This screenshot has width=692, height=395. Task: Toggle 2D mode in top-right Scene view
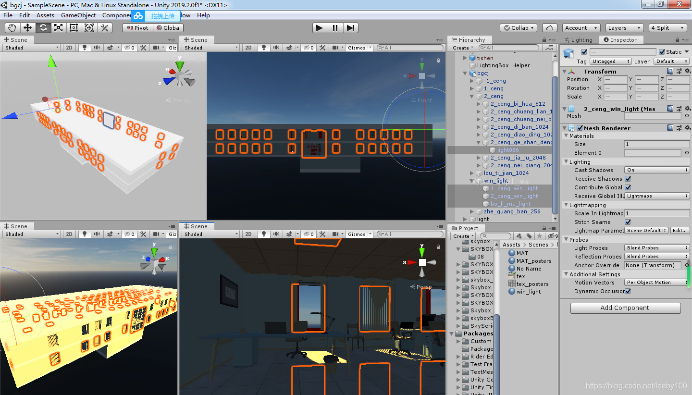click(x=248, y=48)
